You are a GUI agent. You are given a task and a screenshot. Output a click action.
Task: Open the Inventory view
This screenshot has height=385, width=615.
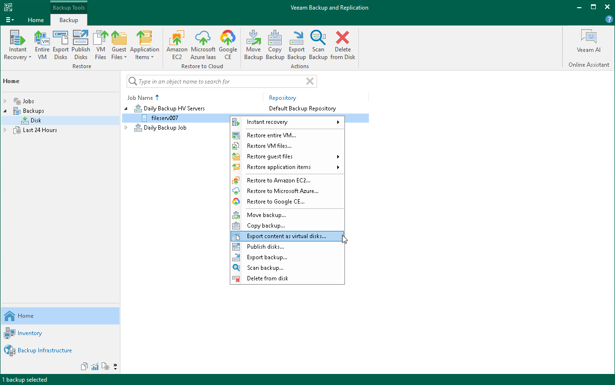pyautogui.click(x=60, y=333)
